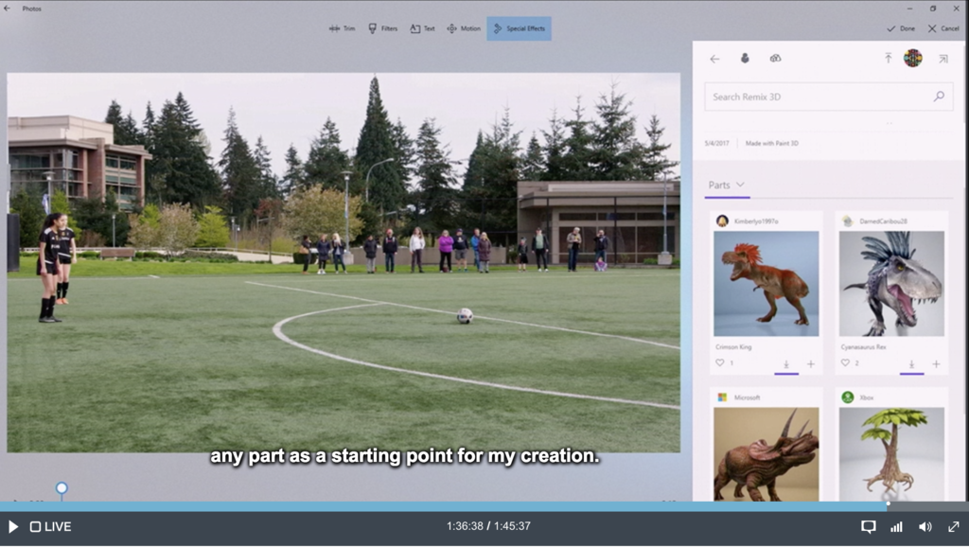Image resolution: width=969 pixels, height=547 pixels.
Task: Open the upload icon in Remix 3D
Action: tap(888, 59)
